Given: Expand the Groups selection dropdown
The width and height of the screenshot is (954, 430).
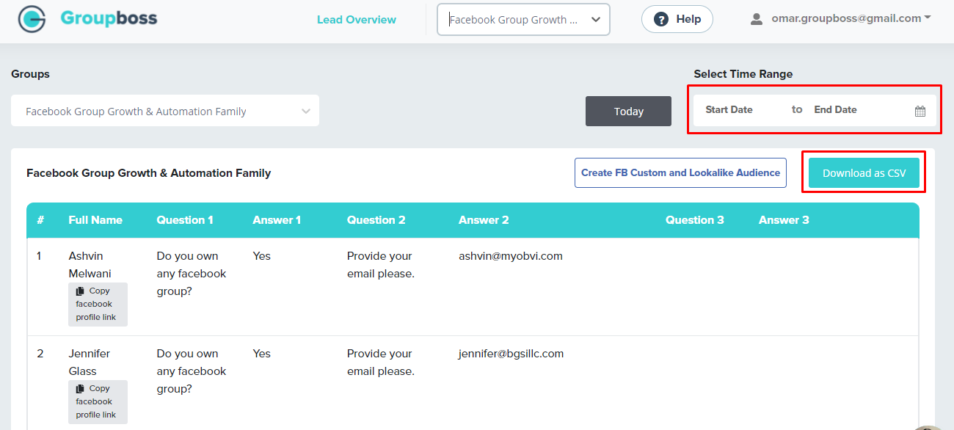Looking at the screenshot, I should click(x=165, y=111).
